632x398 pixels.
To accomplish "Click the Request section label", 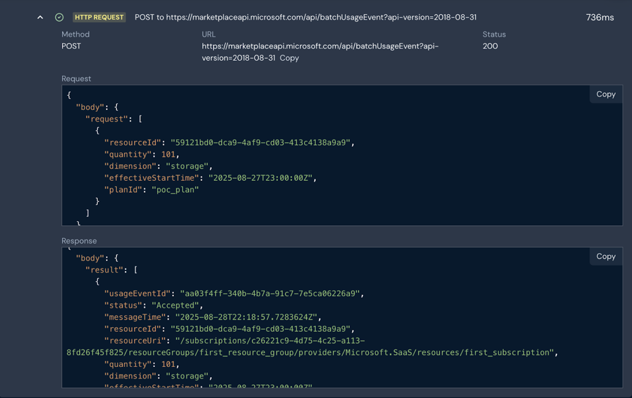I will (76, 79).
